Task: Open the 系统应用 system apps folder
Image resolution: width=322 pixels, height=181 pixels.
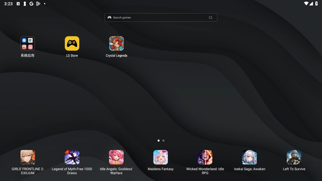Action: tap(28, 43)
